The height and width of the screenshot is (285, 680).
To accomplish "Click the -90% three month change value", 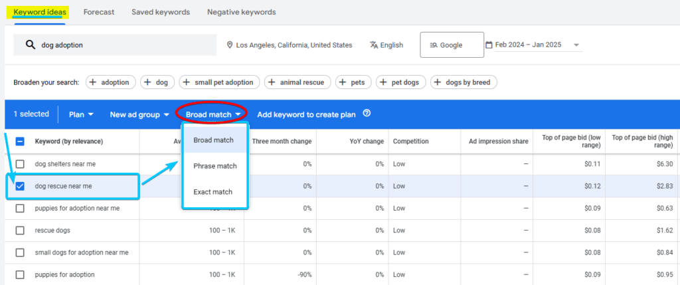I will [x=305, y=274].
